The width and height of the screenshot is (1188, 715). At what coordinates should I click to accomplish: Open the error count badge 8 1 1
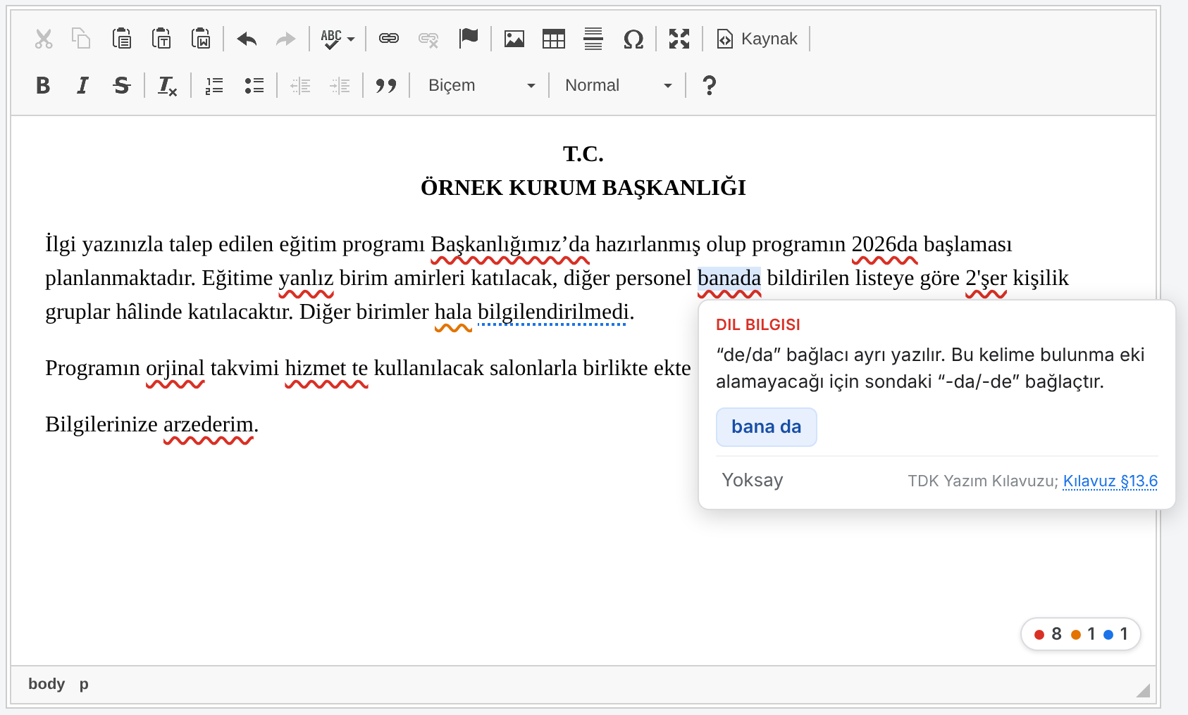point(1080,634)
